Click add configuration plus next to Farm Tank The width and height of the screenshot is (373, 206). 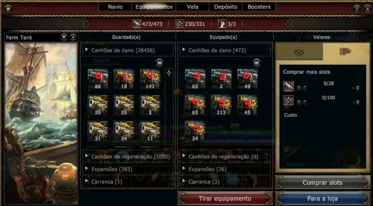tap(73, 37)
